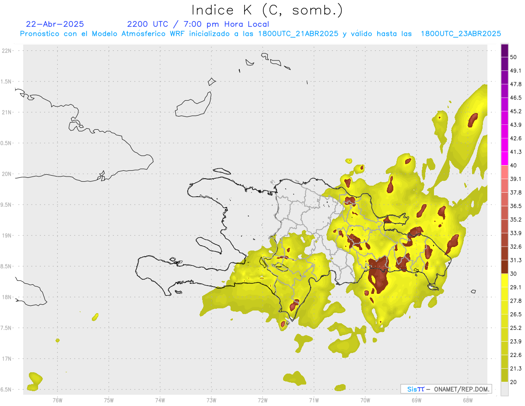The width and height of the screenshot is (525, 406).
Task: Click the colorbar value label '50'
Action: 513,57
